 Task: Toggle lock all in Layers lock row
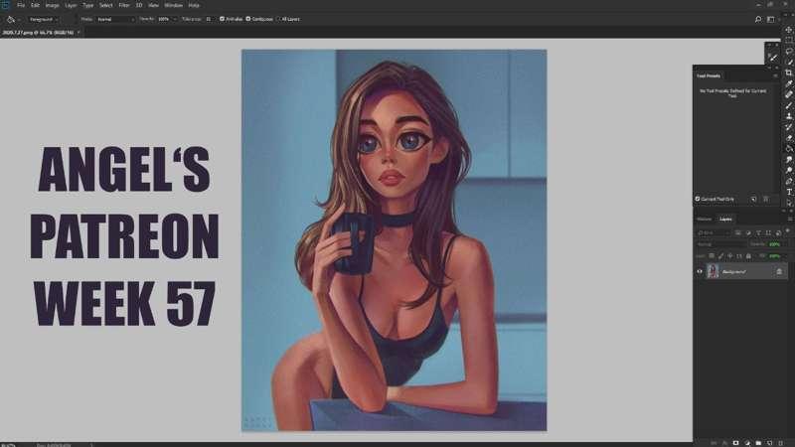point(748,256)
